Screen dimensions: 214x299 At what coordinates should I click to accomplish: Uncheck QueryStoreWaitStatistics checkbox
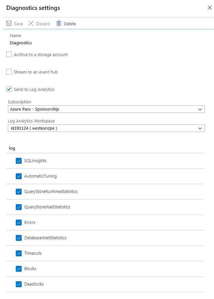pyautogui.click(x=19, y=207)
